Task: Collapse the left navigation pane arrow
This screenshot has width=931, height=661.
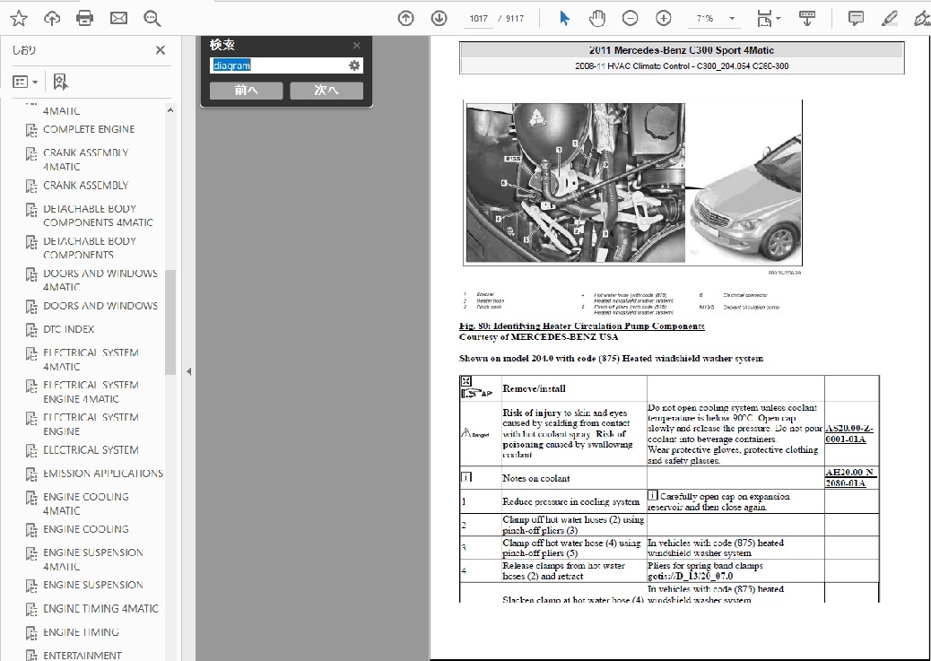Action: (189, 372)
